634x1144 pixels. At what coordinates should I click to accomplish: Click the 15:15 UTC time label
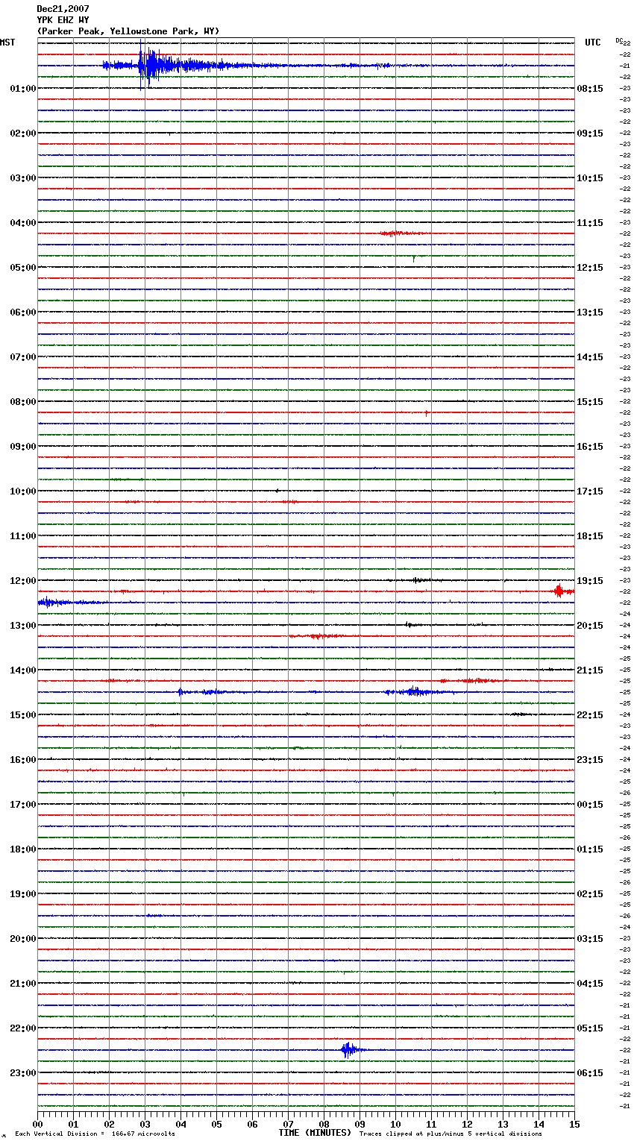pyautogui.click(x=590, y=402)
